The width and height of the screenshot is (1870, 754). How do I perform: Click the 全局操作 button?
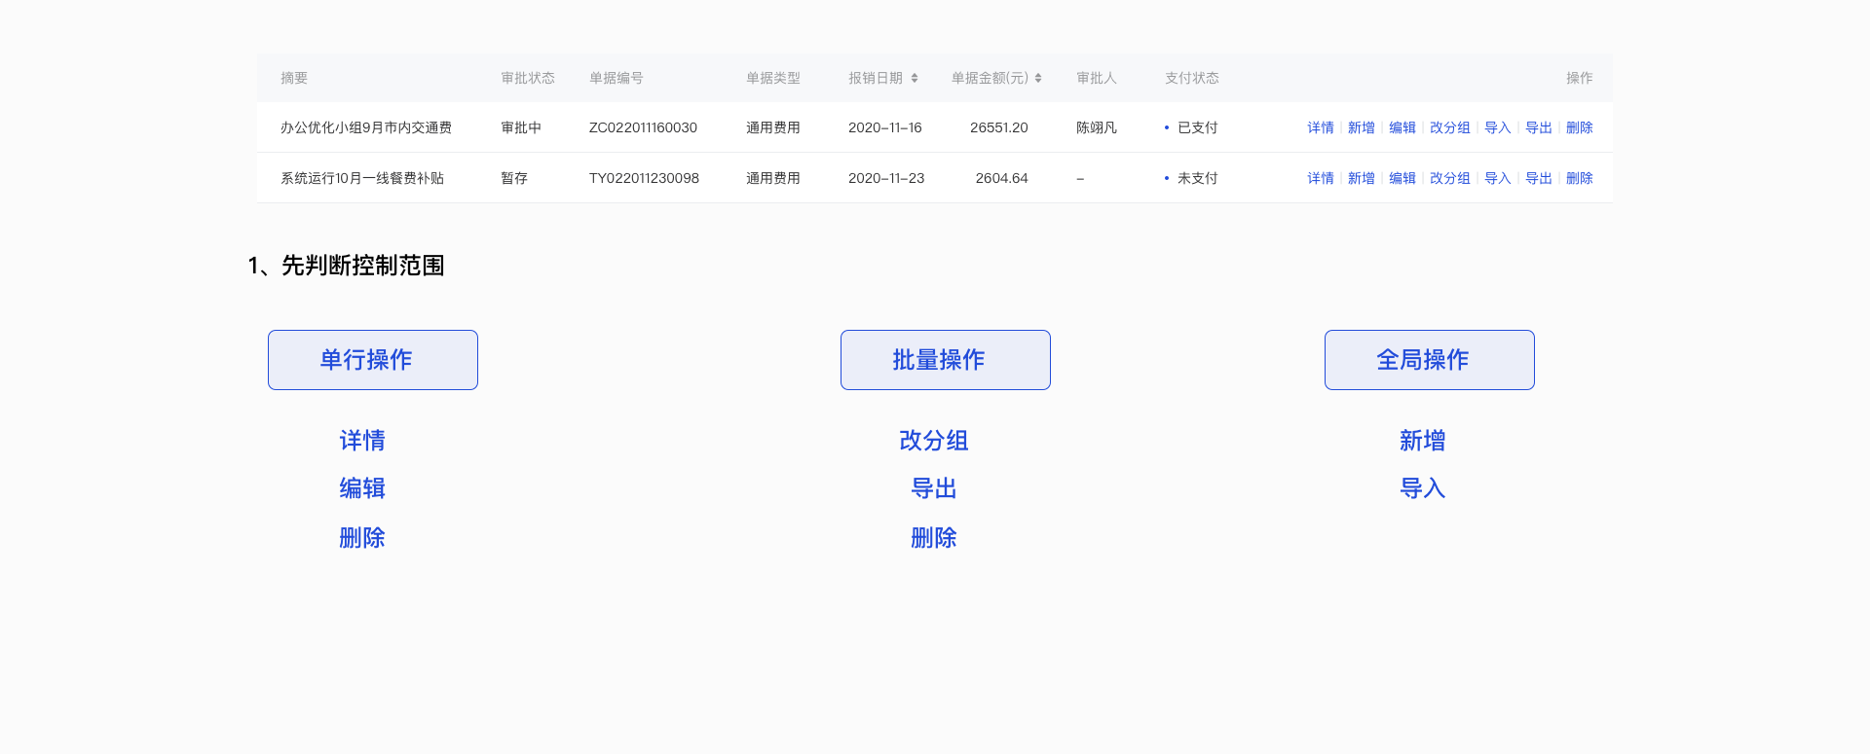(1430, 360)
